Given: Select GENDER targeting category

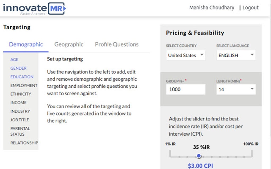Looking at the screenshot, I should 18,68.
